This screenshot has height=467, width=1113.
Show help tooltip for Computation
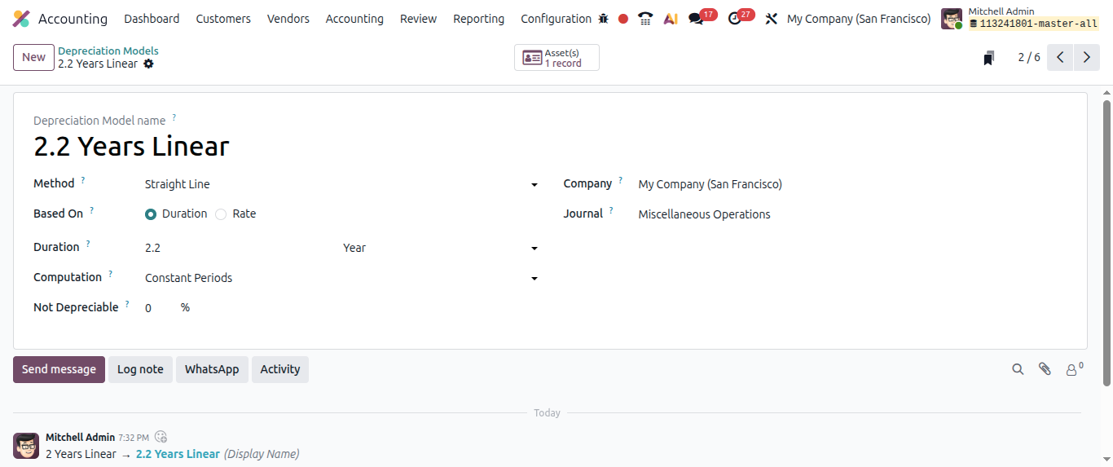[110, 274]
